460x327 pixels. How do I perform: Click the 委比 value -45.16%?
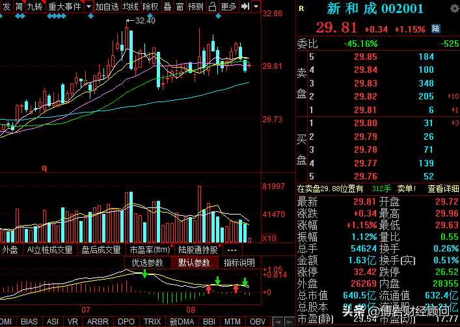click(360, 44)
